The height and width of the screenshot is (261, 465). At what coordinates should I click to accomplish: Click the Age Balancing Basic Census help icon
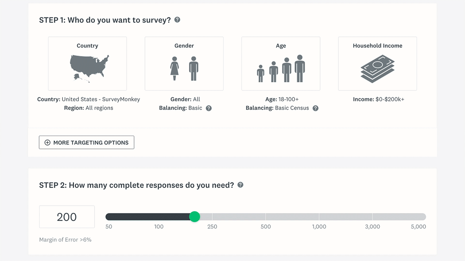(x=315, y=108)
